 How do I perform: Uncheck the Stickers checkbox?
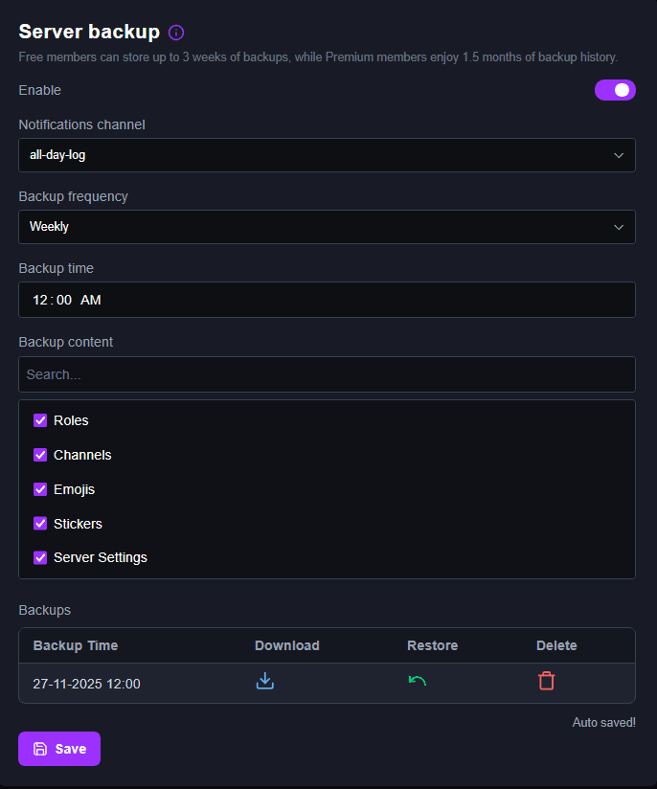(x=40, y=524)
